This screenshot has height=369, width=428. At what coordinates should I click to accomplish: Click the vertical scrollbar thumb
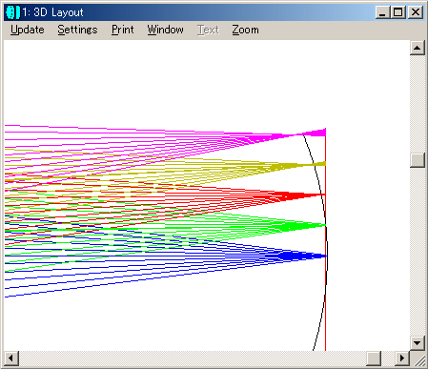pos(418,160)
